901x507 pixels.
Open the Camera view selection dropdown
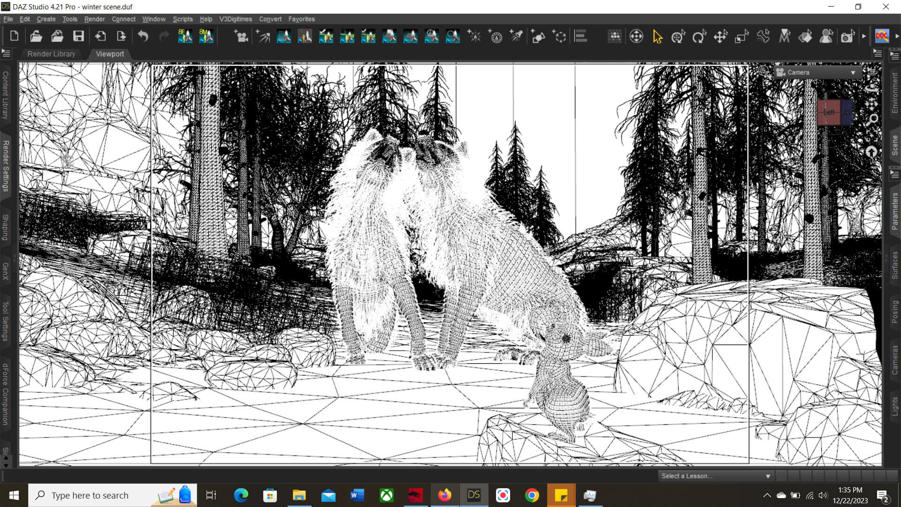pos(817,72)
